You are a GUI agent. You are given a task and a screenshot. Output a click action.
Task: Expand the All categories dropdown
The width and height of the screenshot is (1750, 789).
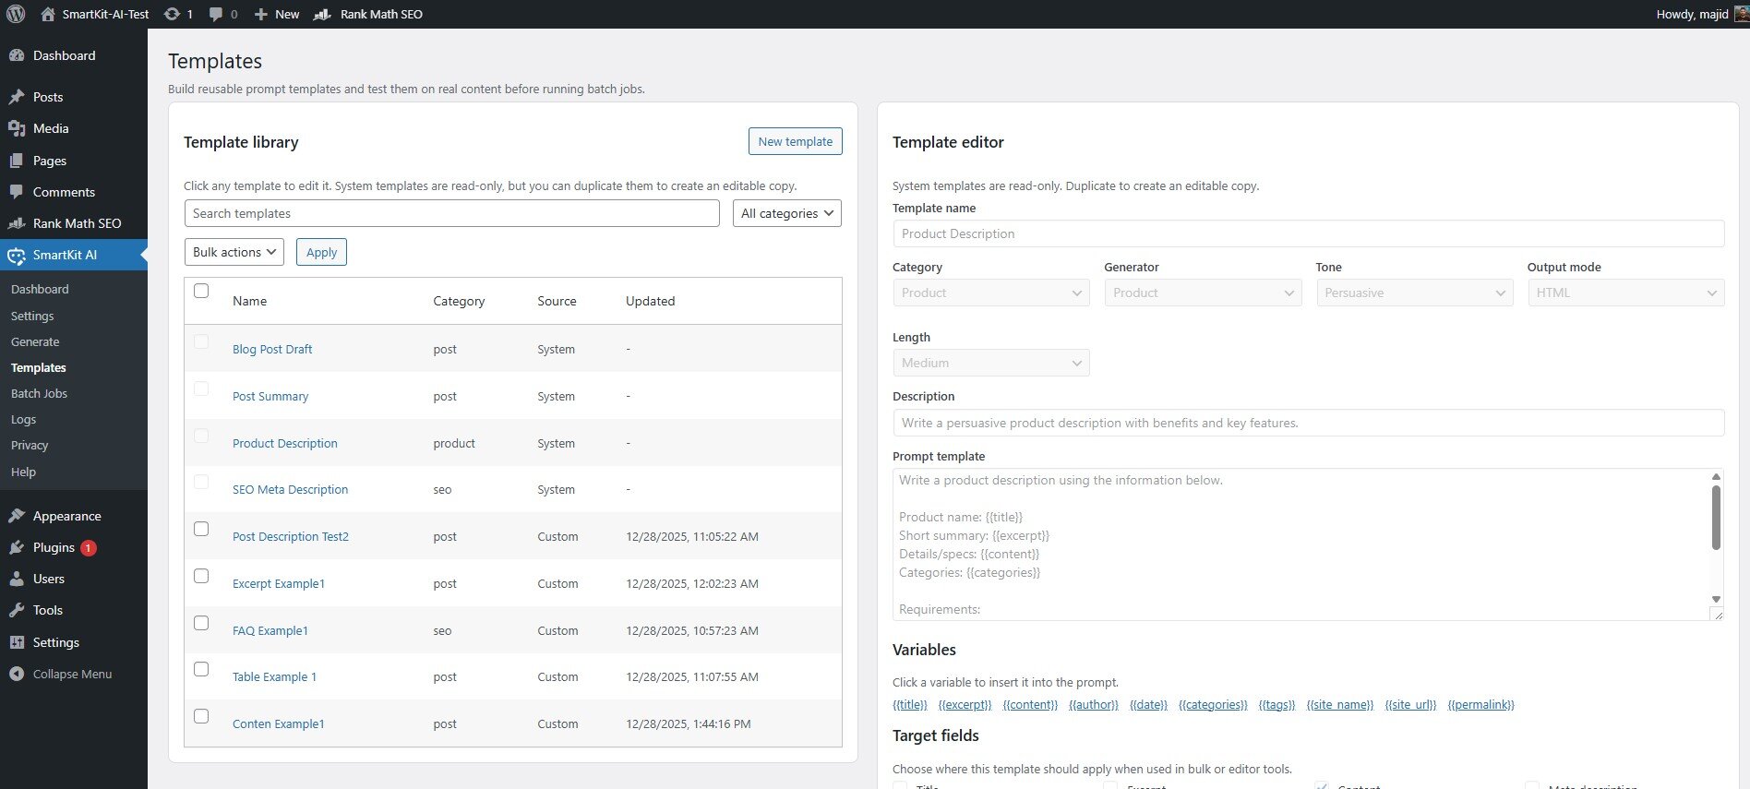click(x=786, y=213)
